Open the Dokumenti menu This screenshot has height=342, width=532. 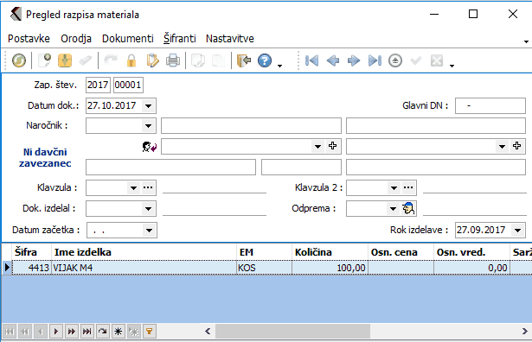pos(128,39)
